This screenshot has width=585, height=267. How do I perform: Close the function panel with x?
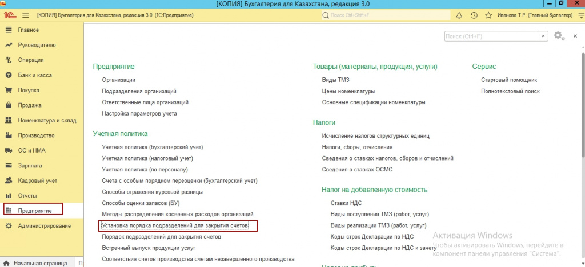(575, 36)
